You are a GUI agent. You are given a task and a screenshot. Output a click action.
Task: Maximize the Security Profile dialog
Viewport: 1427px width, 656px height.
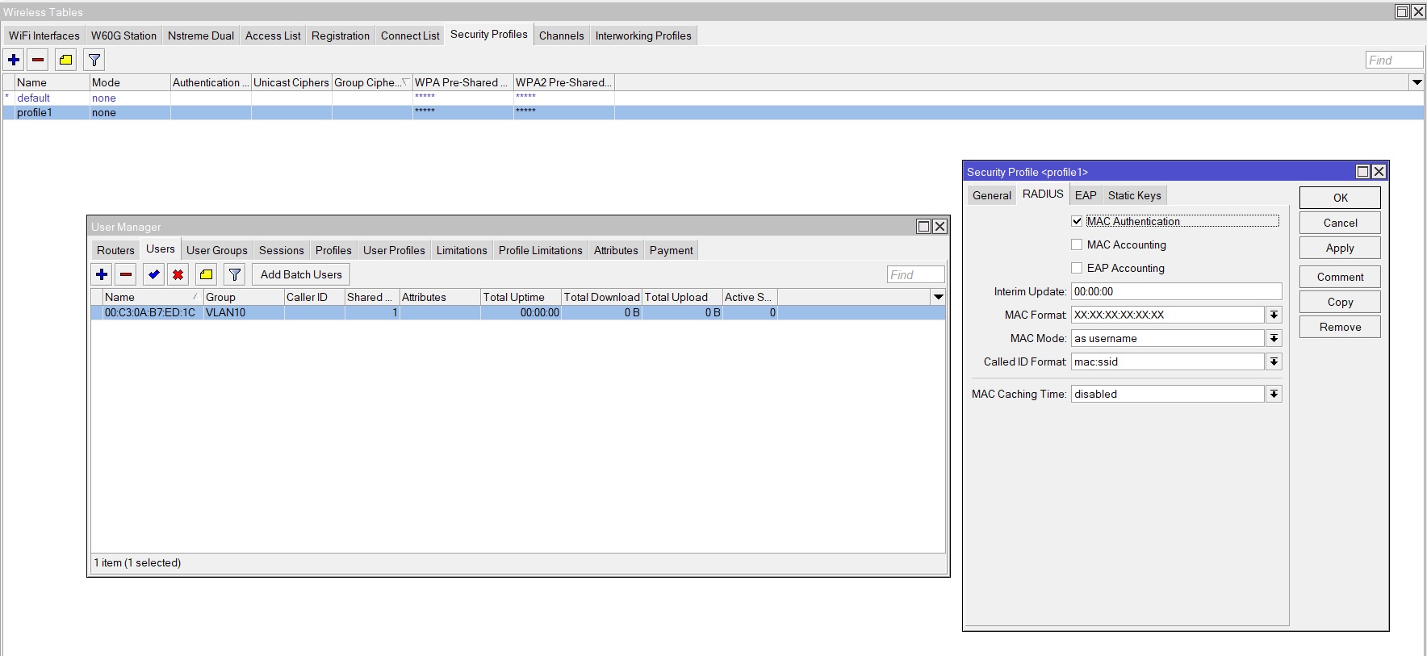pyautogui.click(x=1363, y=172)
